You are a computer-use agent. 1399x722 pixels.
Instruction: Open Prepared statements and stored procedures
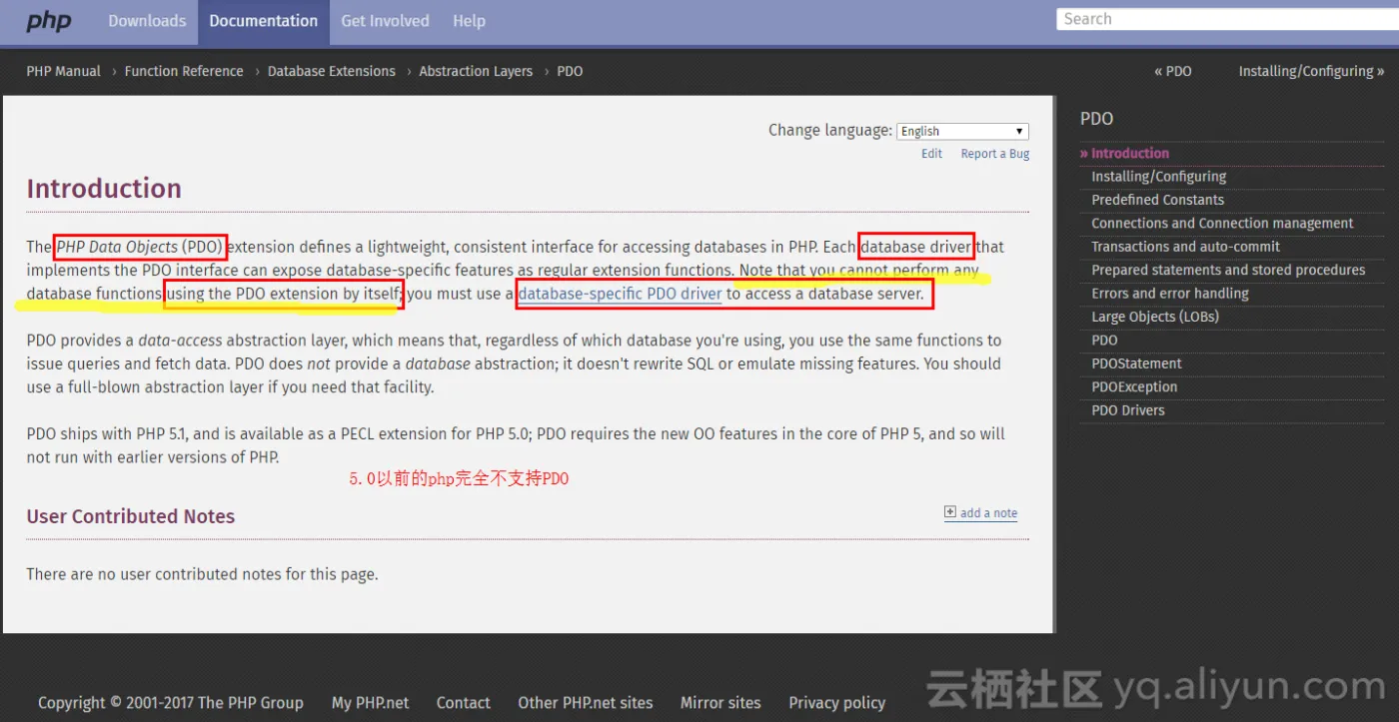[1228, 270]
